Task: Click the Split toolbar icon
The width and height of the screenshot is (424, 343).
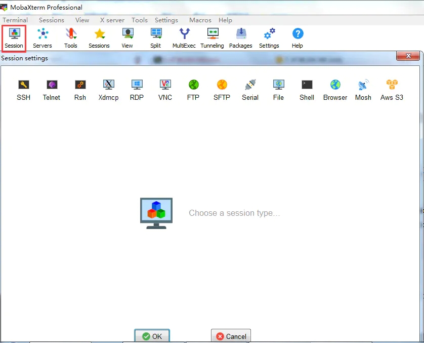Action: (155, 37)
